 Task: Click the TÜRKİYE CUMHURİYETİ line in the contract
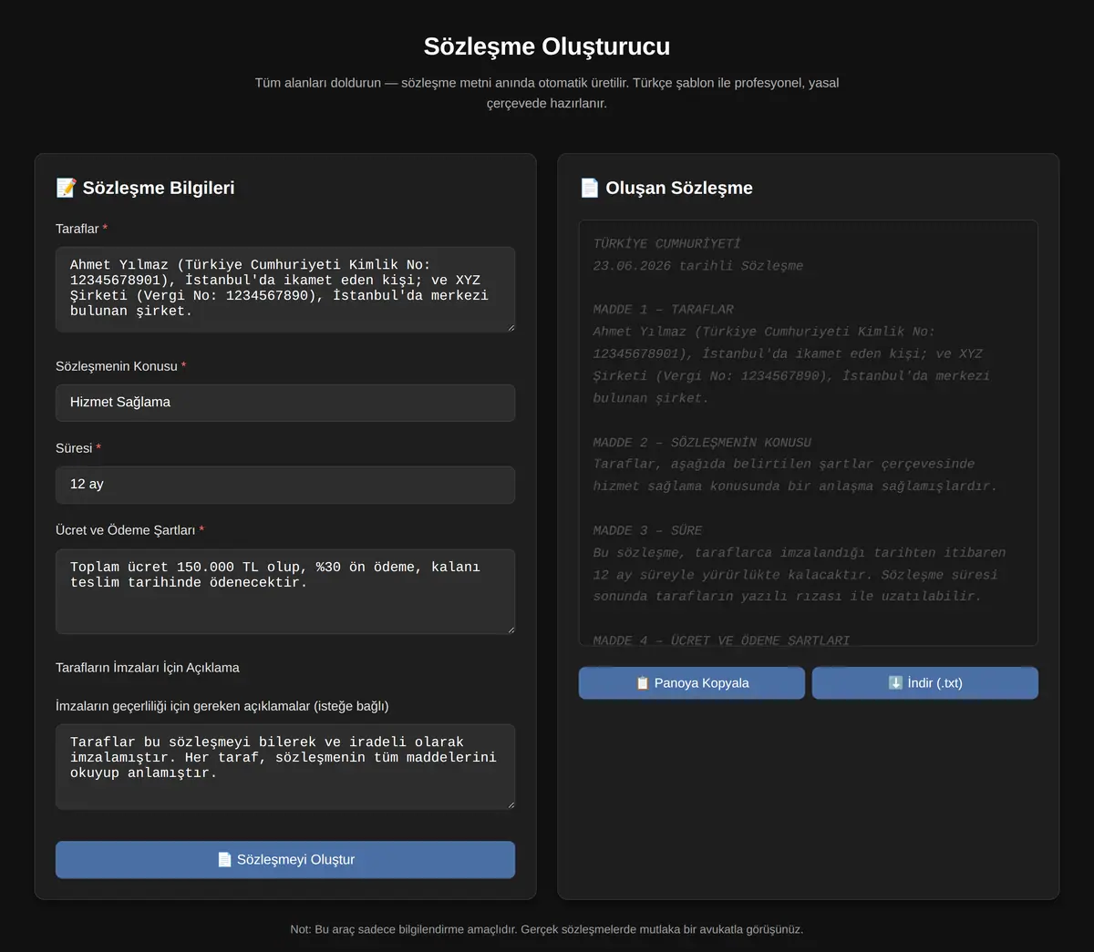pos(667,243)
